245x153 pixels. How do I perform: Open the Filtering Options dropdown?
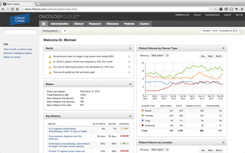coord(51,31)
